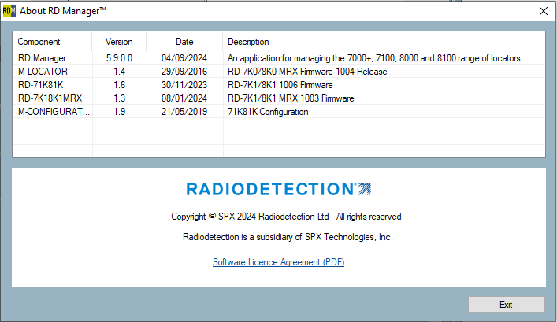Click the date 30/11/2023 cell

(x=184, y=85)
